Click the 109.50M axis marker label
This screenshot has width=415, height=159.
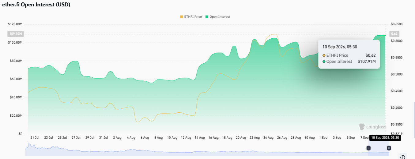15,34
